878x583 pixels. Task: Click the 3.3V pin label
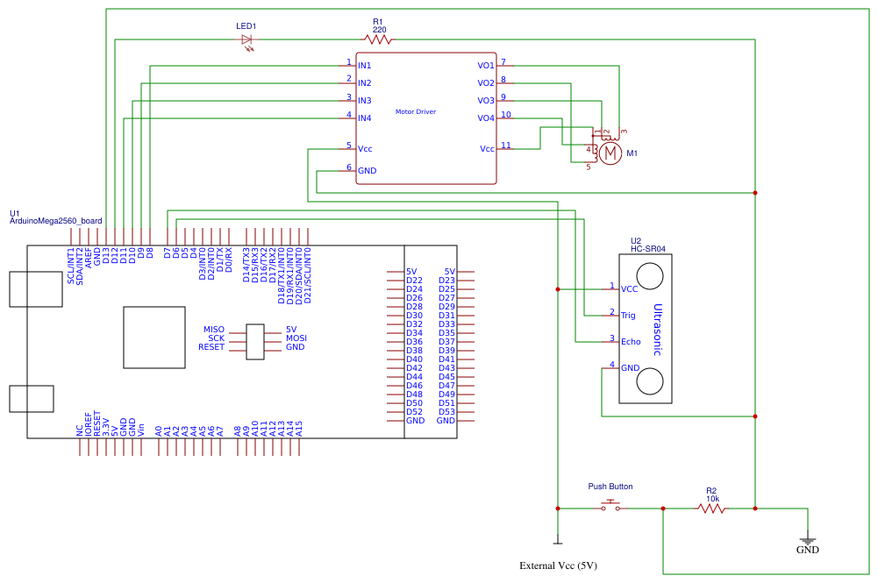pyautogui.click(x=106, y=428)
